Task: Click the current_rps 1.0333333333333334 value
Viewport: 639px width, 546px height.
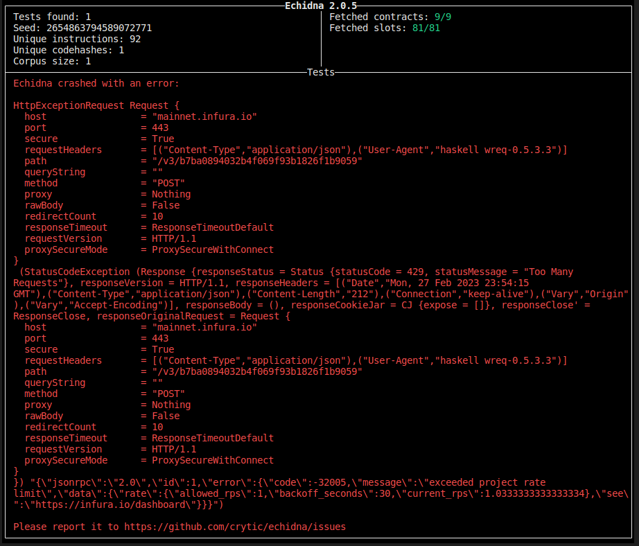Action: point(534,493)
